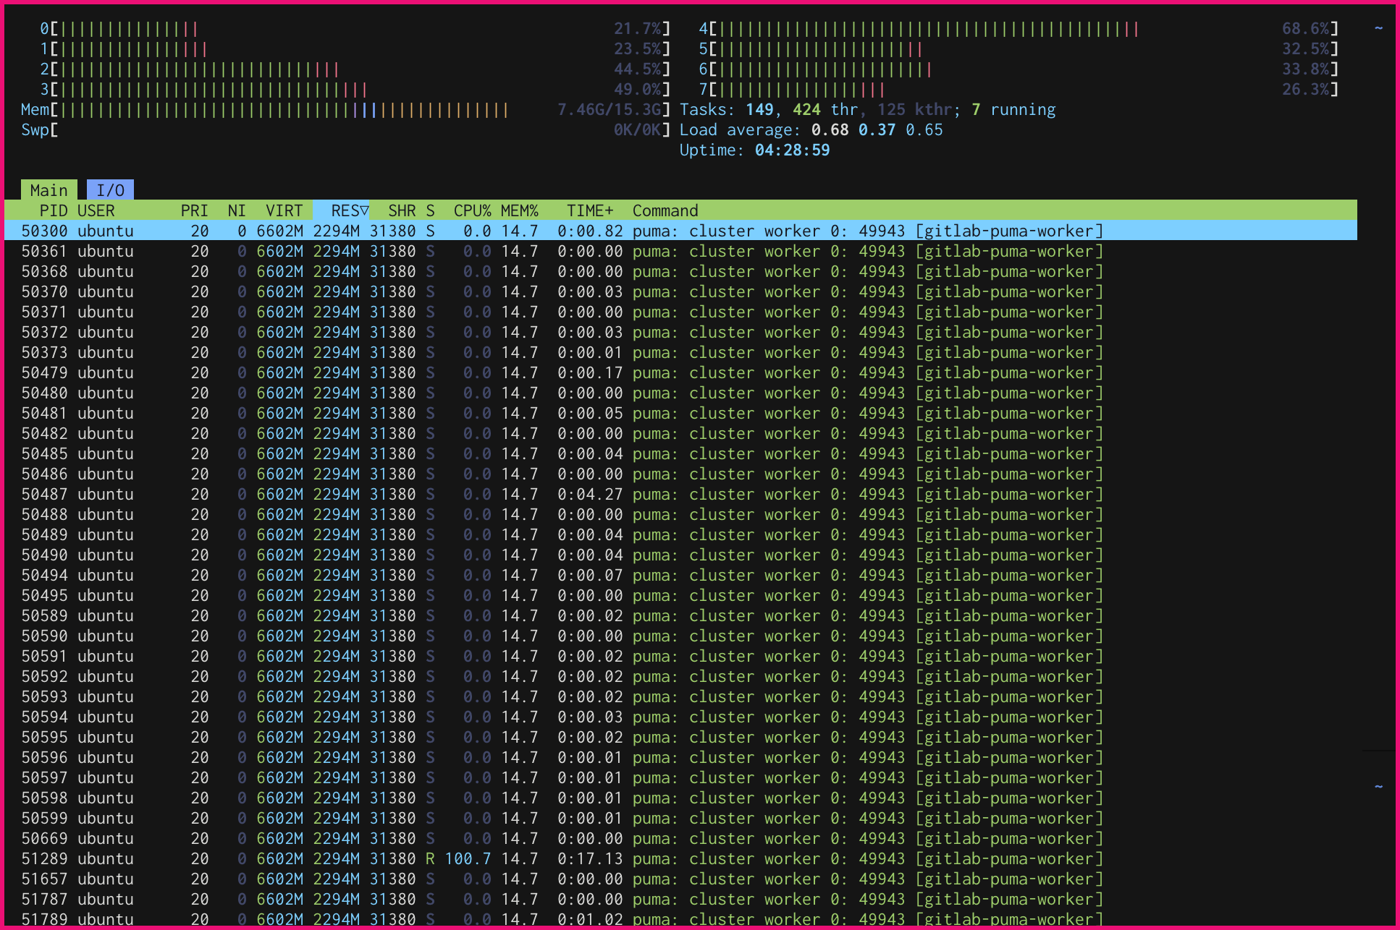
Task: Select process row with PID 50599
Action: pos(680,818)
